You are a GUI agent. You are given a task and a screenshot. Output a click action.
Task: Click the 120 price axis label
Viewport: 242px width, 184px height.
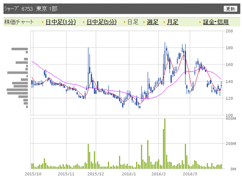click(229, 98)
